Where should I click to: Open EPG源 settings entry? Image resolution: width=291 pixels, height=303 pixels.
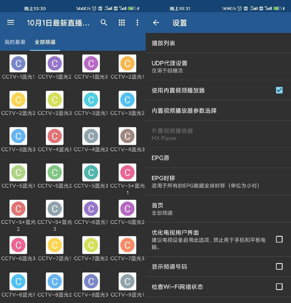218,158
